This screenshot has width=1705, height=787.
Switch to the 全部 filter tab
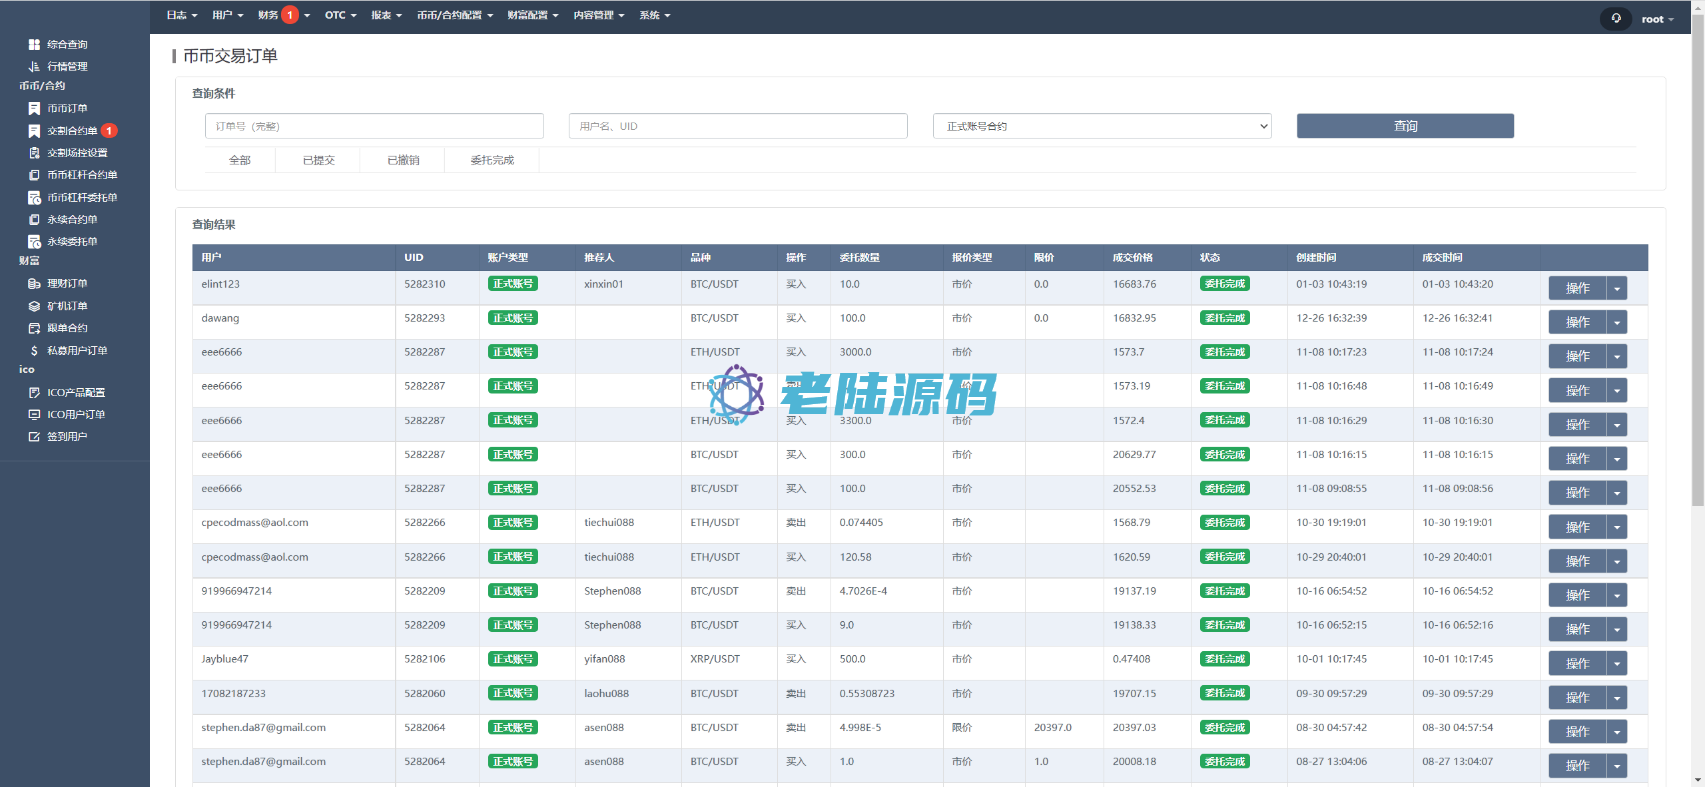[240, 160]
